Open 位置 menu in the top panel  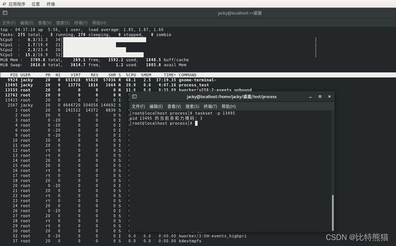pyautogui.click(x=36, y=4)
